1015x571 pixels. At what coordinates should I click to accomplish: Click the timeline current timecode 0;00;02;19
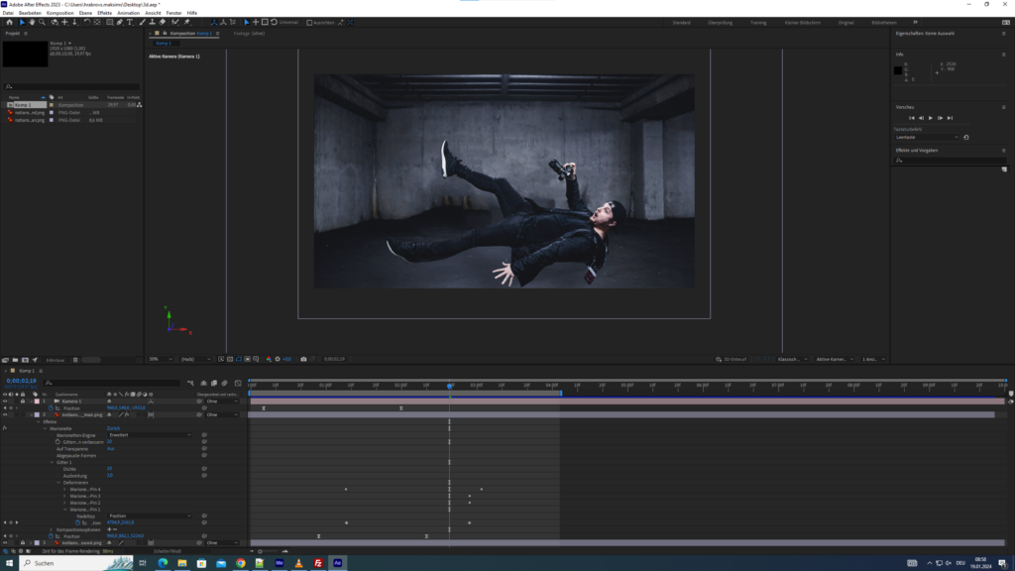(20, 381)
